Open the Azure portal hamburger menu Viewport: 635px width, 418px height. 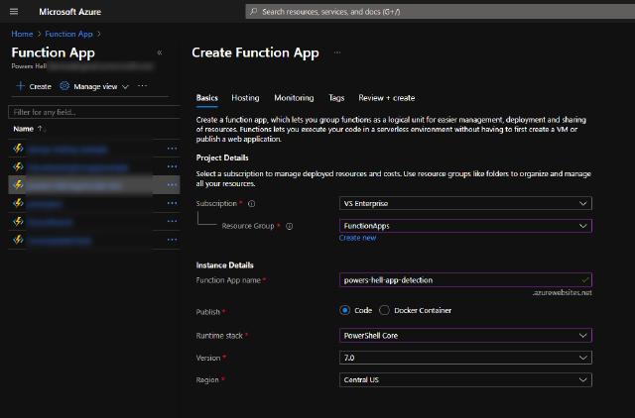pos(14,12)
